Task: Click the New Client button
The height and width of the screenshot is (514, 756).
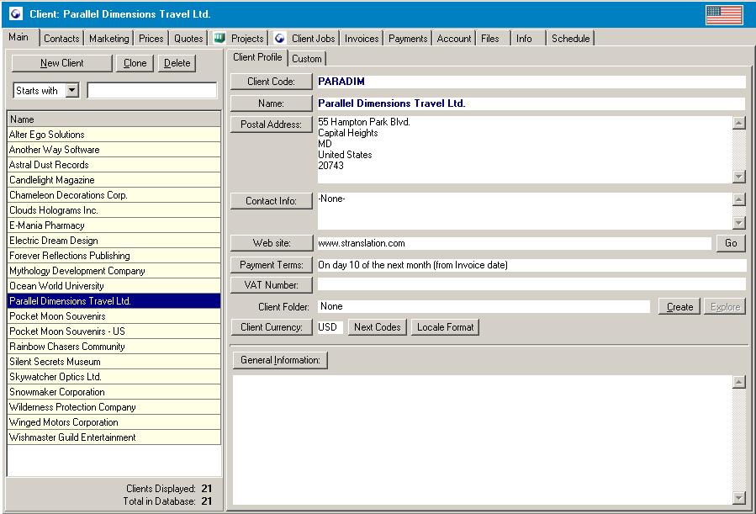Action: pos(61,63)
